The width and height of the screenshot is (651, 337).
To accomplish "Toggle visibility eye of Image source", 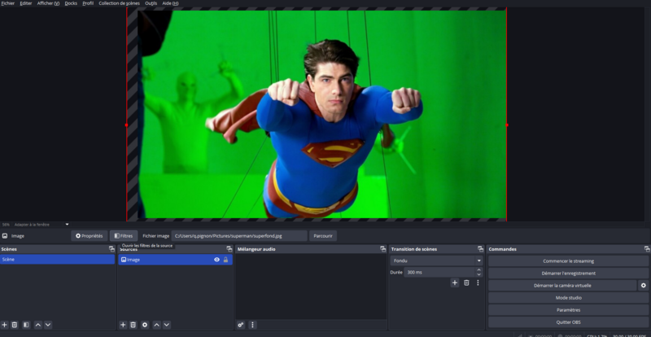I will click(x=216, y=260).
